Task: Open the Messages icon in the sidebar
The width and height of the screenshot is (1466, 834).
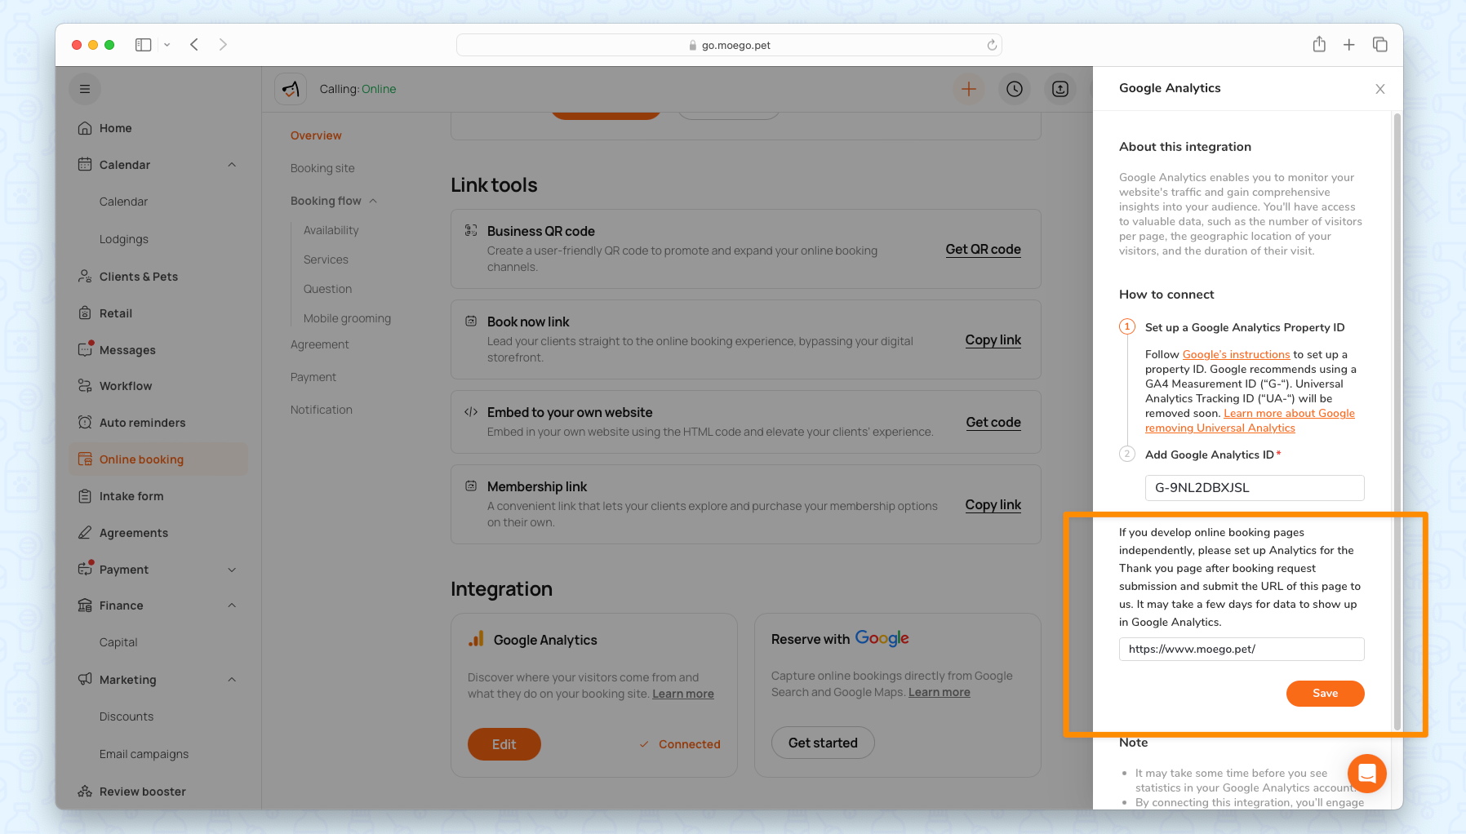Action: coord(84,350)
